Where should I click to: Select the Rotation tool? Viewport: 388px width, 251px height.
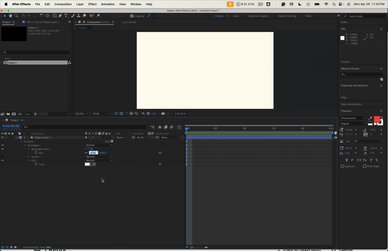pyautogui.click(x=42, y=16)
